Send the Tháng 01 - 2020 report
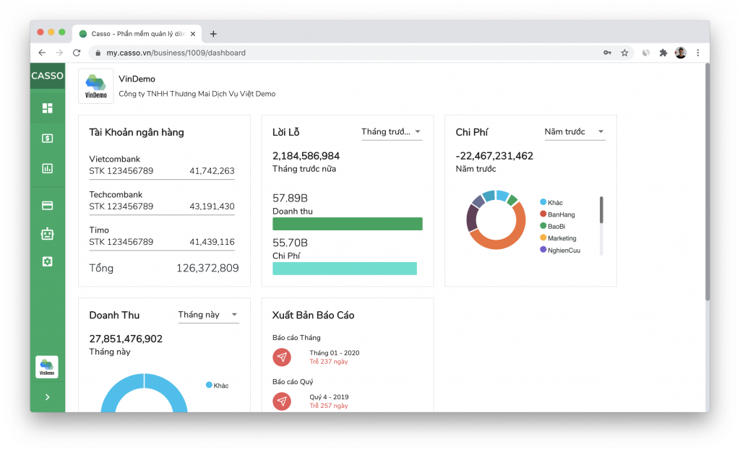Viewport: 740px width, 452px height. click(282, 357)
